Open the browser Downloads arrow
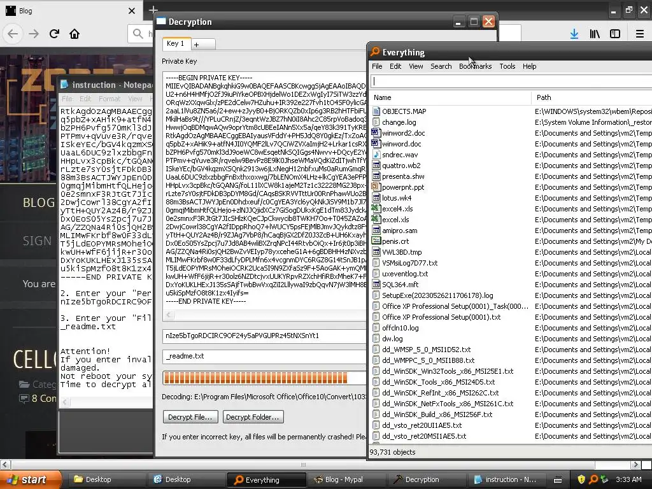Screen dimensions: 652x489 coord(574,34)
